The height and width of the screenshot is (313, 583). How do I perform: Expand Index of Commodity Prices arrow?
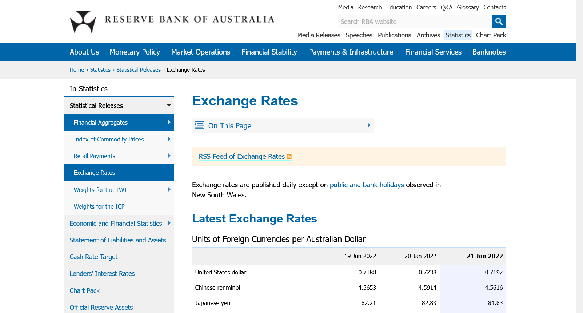(169, 139)
